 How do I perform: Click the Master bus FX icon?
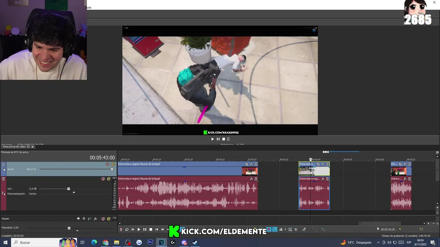click(x=96, y=219)
